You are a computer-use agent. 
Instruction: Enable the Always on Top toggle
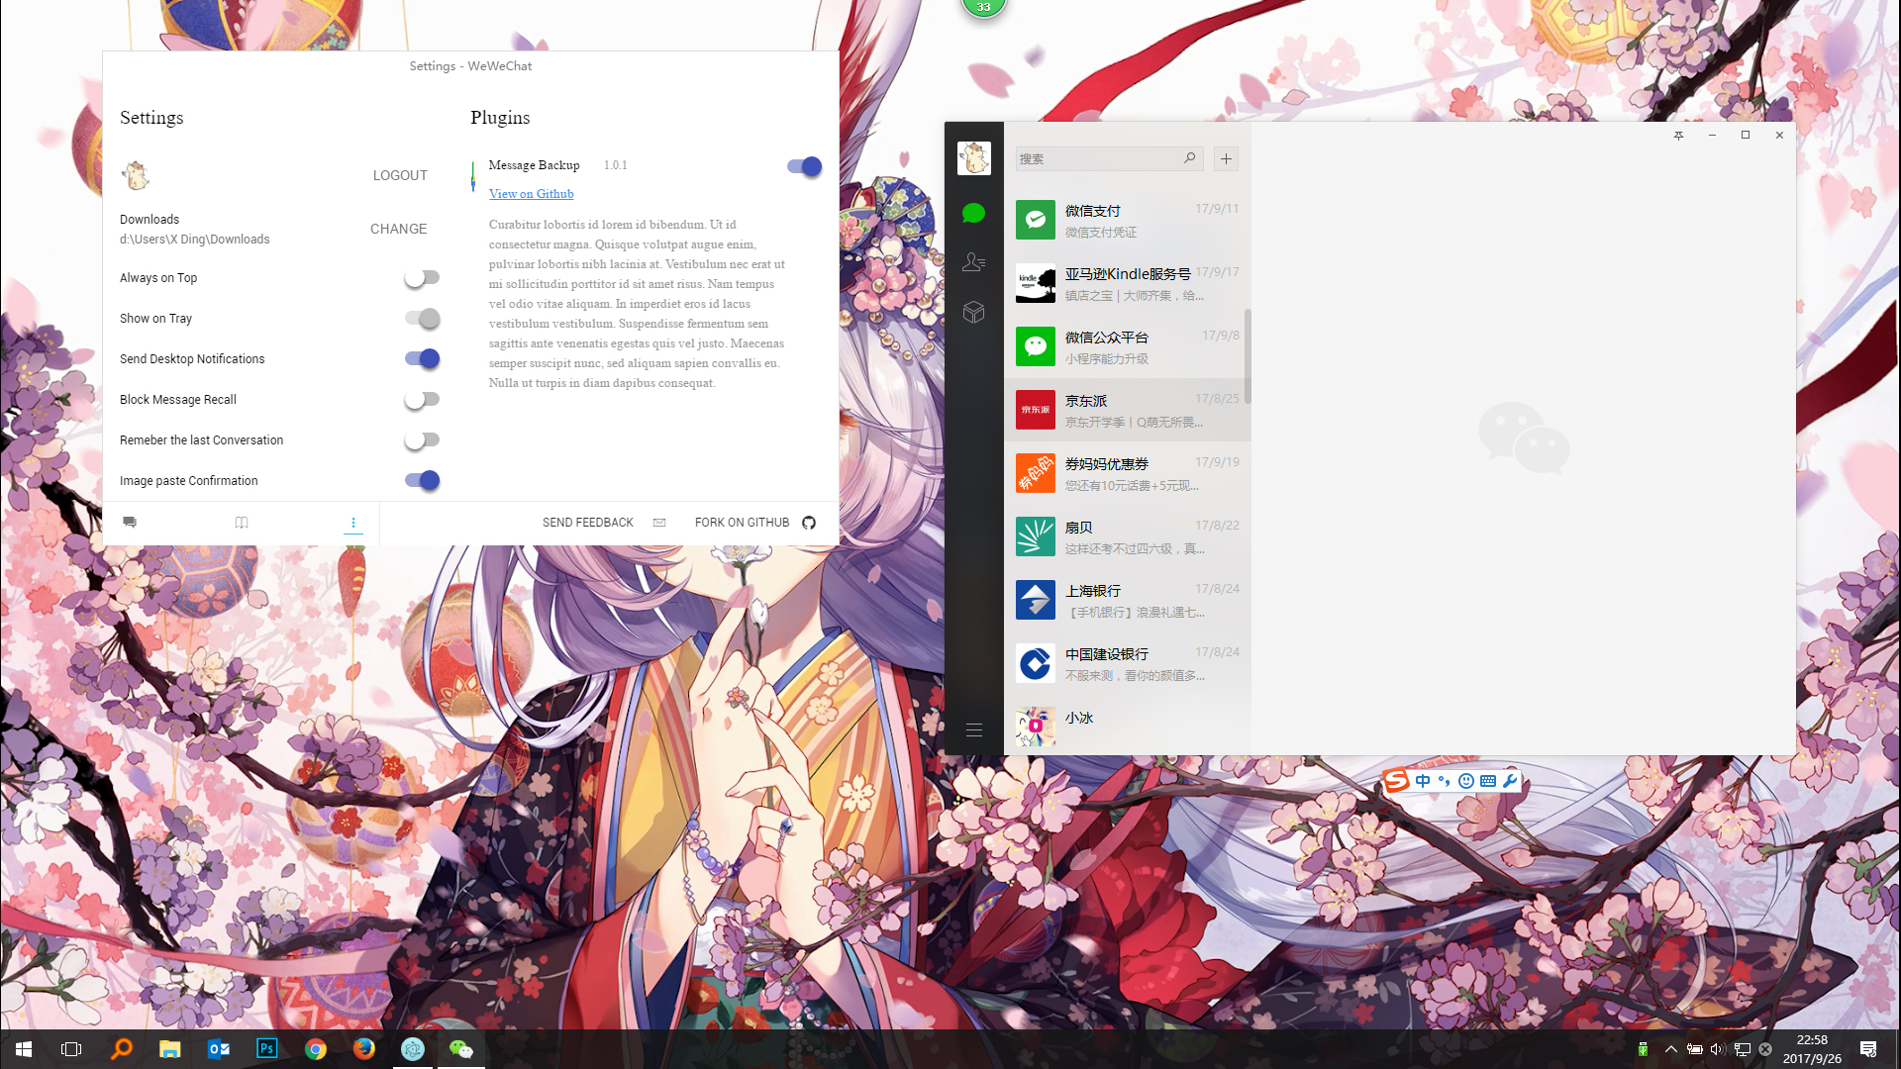tap(422, 278)
